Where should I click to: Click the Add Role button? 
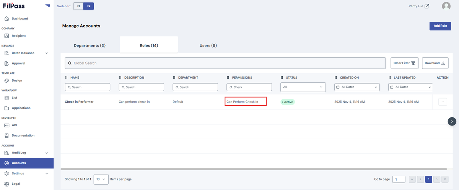(440, 26)
